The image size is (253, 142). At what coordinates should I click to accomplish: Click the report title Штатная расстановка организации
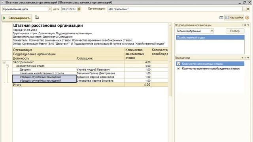(48, 25)
